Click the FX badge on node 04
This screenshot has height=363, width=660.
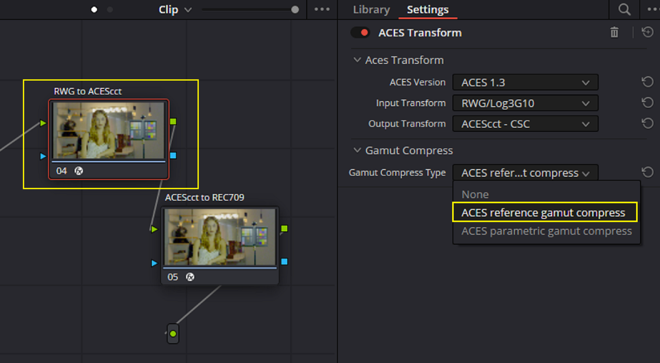click(79, 171)
